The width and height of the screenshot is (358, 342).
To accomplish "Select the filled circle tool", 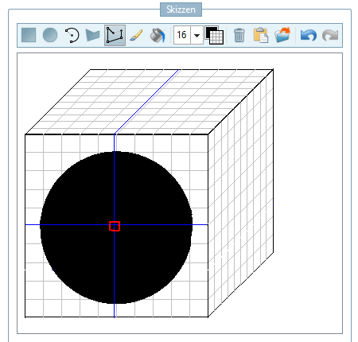I will coord(50,35).
